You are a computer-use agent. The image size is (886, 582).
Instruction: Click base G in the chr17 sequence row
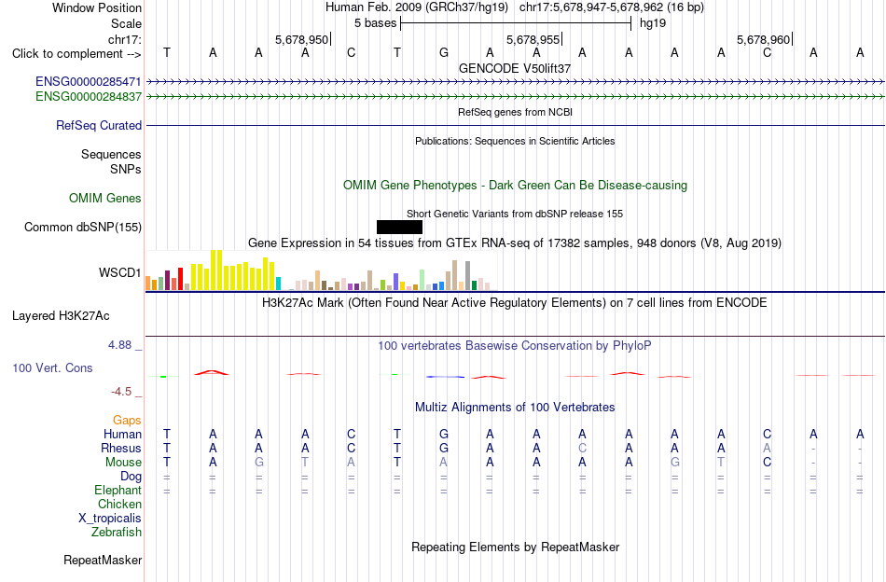[x=444, y=53]
